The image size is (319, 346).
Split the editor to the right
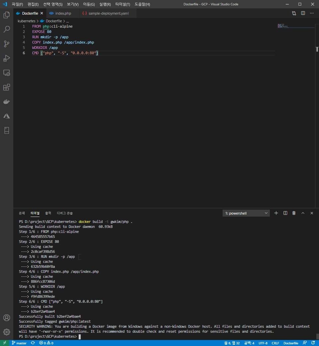point(303,13)
